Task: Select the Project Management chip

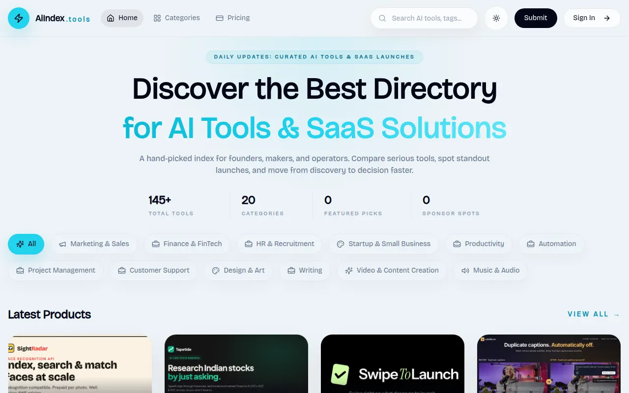Action: click(x=56, y=271)
